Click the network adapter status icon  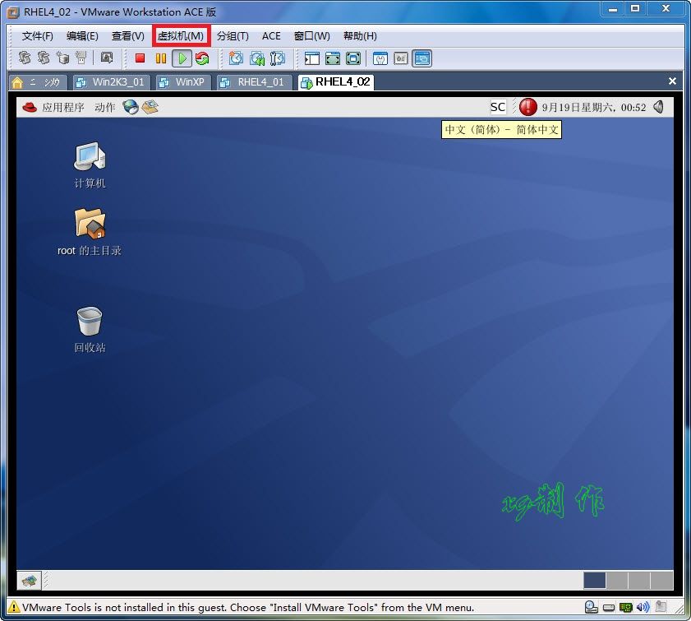click(626, 608)
